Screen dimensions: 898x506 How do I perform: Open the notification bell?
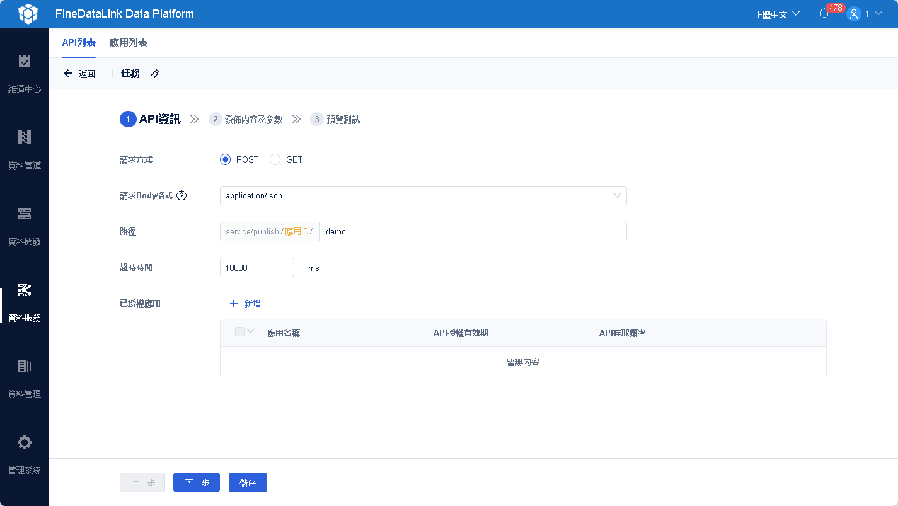824,14
